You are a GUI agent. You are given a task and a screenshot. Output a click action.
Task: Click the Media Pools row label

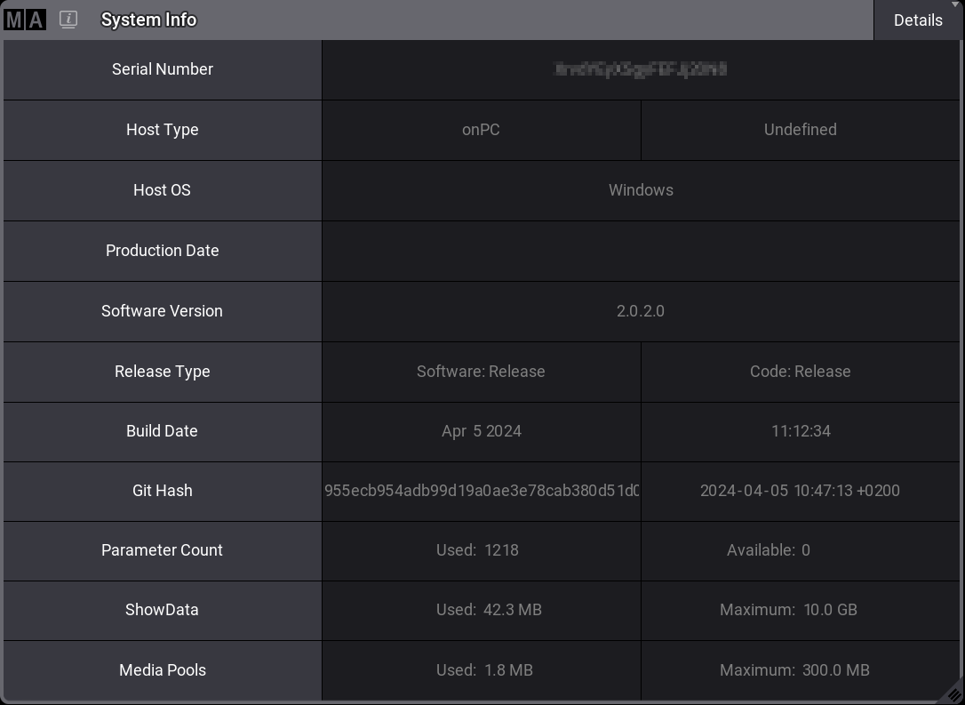click(x=163, y=670)
